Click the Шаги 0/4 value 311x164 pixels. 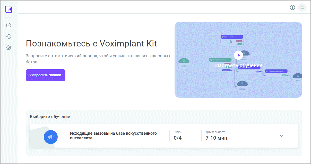178,138
